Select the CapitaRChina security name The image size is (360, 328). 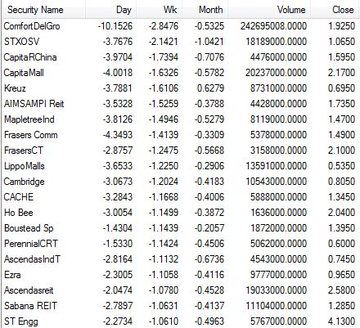[x=30, y=57]
